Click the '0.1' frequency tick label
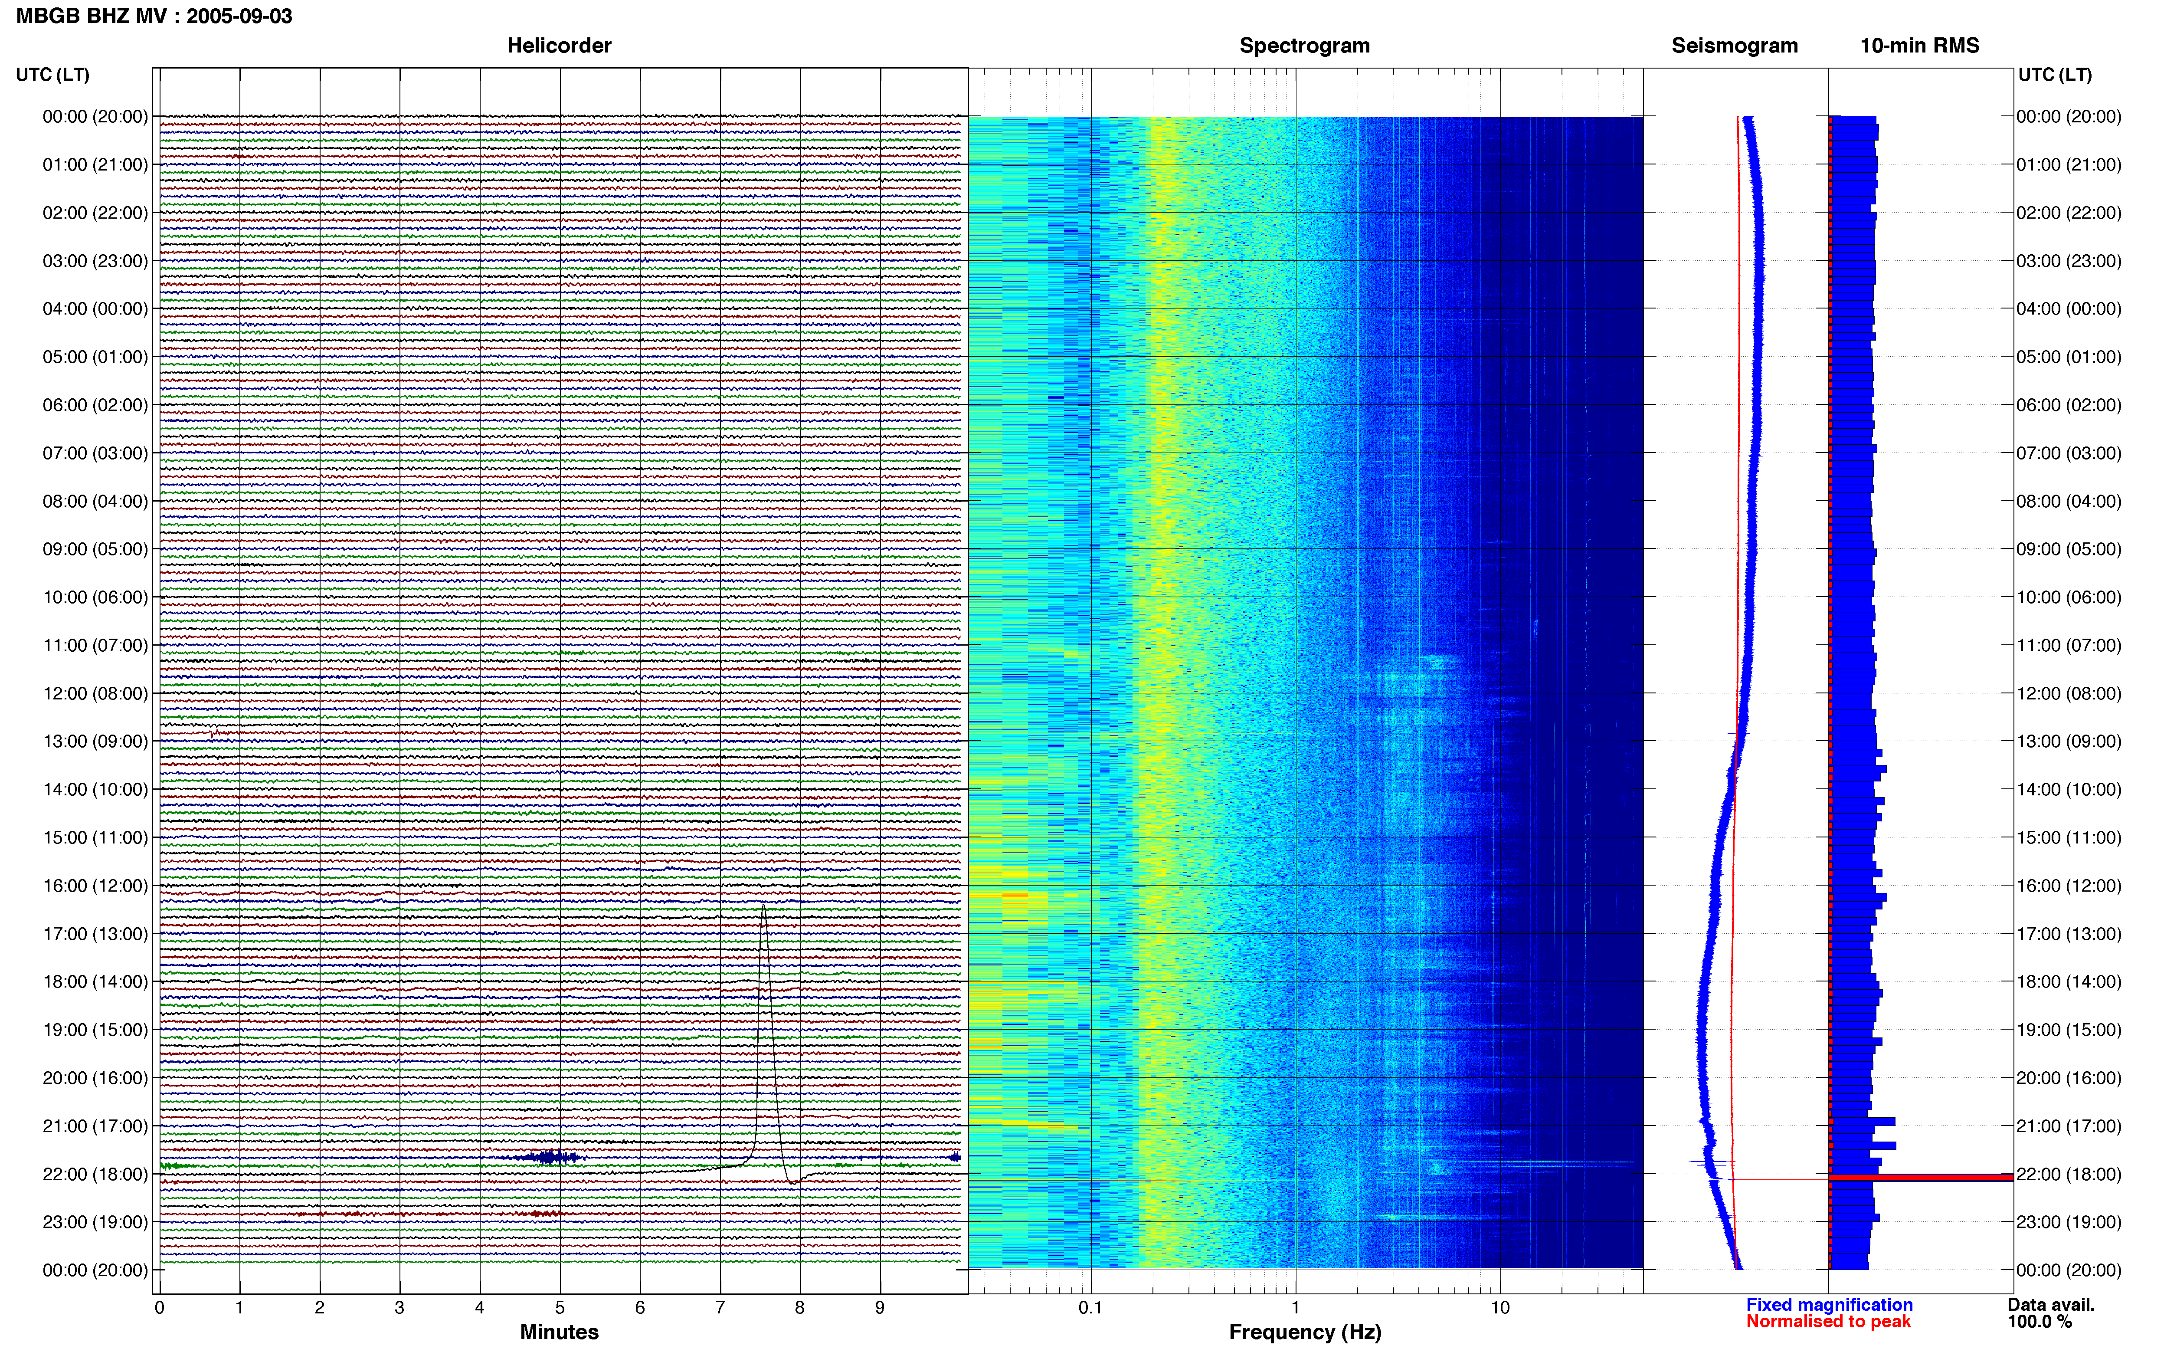Image resolution: width=2177 pixels, height=1362 pixels. coord(1090,1308)
